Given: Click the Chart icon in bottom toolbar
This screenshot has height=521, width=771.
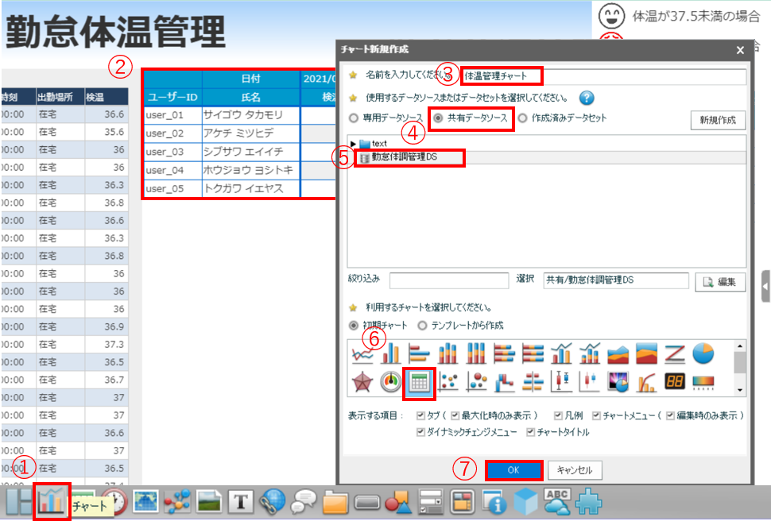Looking at the screenshot, I should (52, 502).
